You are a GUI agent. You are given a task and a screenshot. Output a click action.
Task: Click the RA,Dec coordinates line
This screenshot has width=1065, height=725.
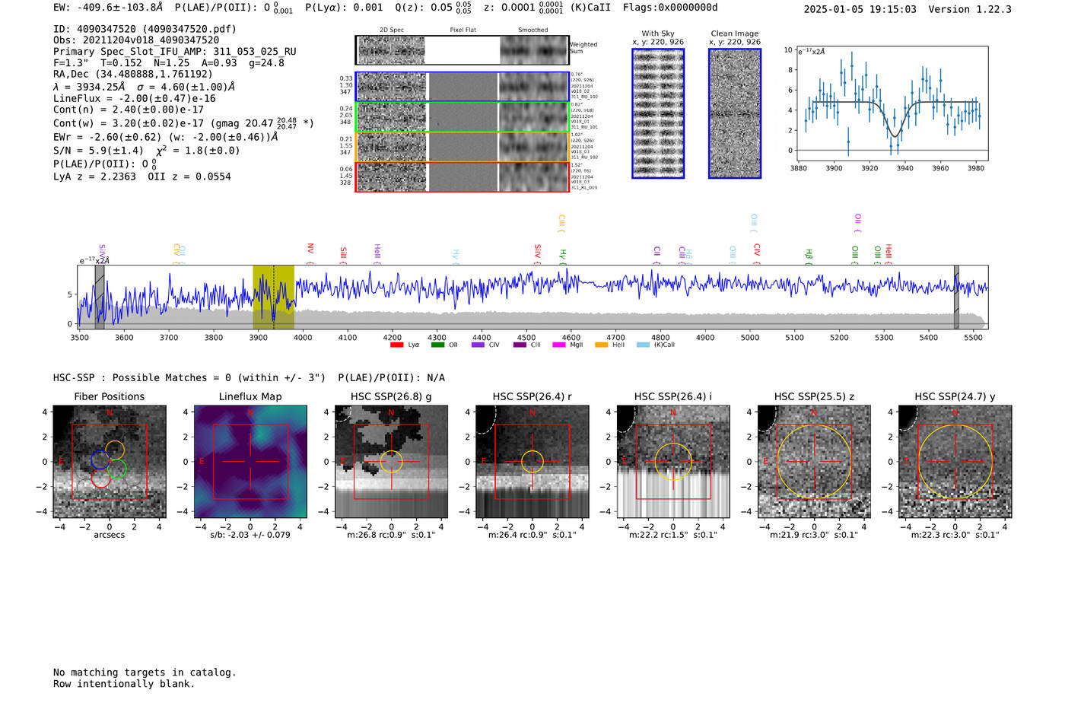click(133, 75)
